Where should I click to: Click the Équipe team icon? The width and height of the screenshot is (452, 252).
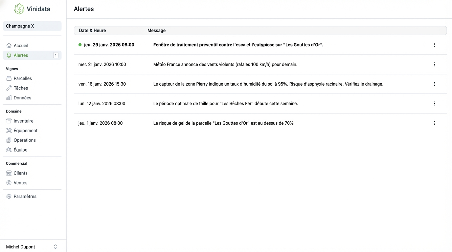9,150
